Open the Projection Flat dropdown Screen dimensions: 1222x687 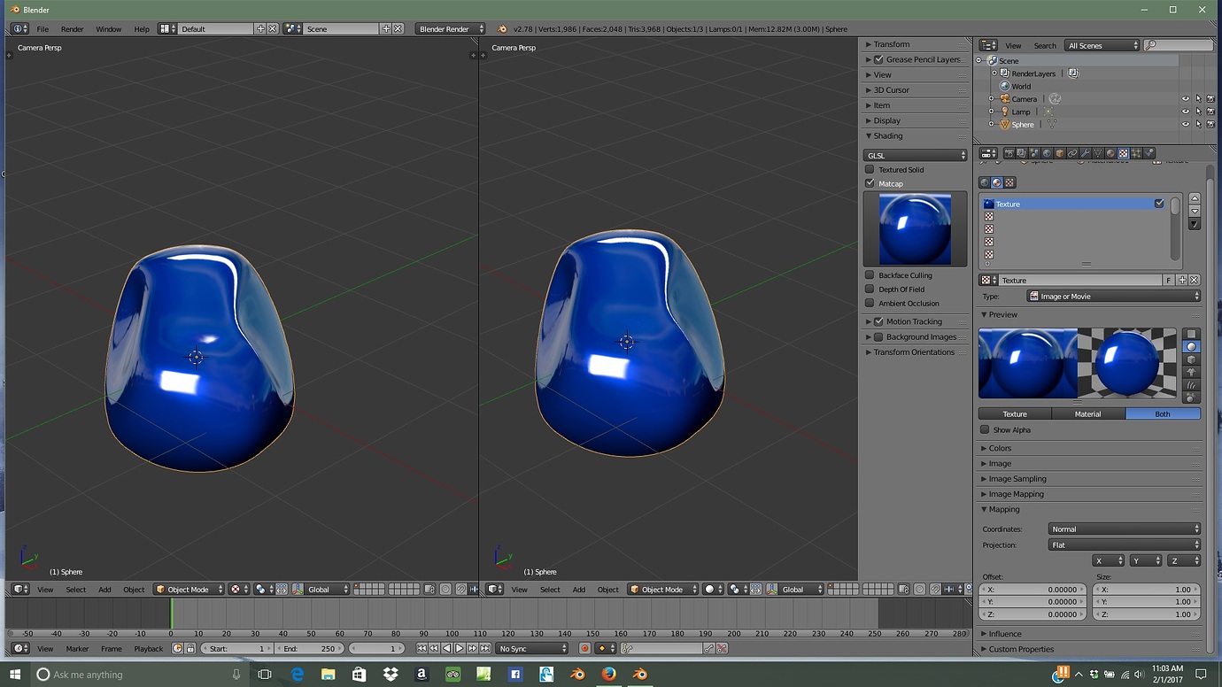(1124, 544)
